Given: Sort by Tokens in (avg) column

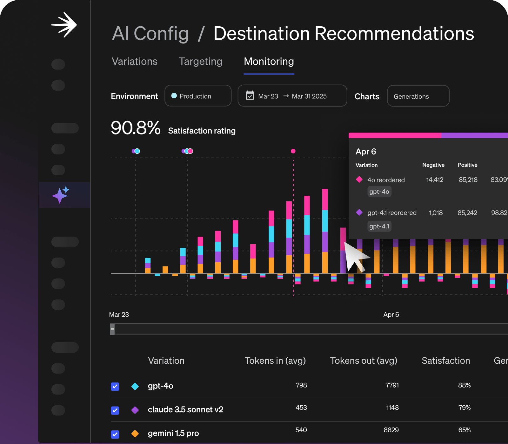Looking at the screenshot, I should (275, 361).
